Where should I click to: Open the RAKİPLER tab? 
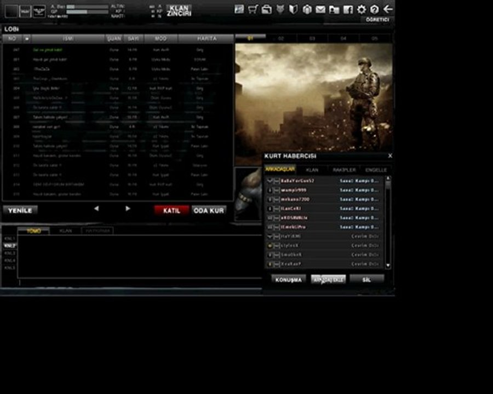(344, 170)
